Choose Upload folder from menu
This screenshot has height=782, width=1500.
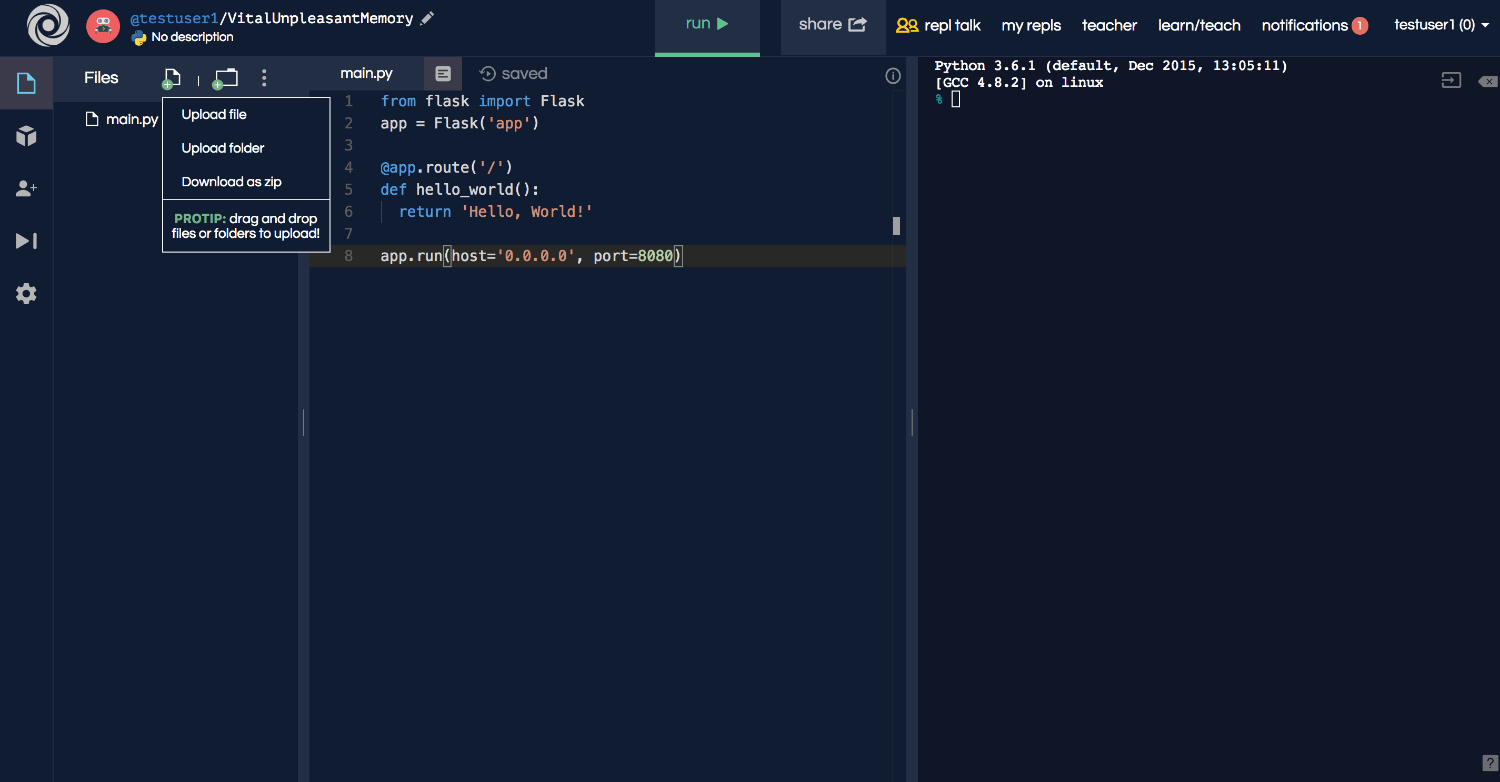click(223, 148)
